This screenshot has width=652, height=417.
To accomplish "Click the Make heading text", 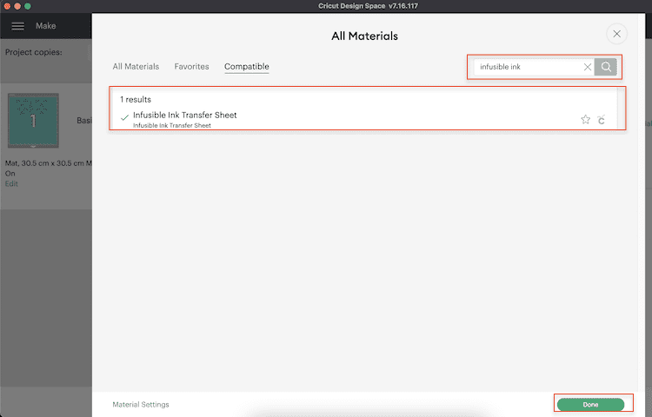I will point(46,26).
